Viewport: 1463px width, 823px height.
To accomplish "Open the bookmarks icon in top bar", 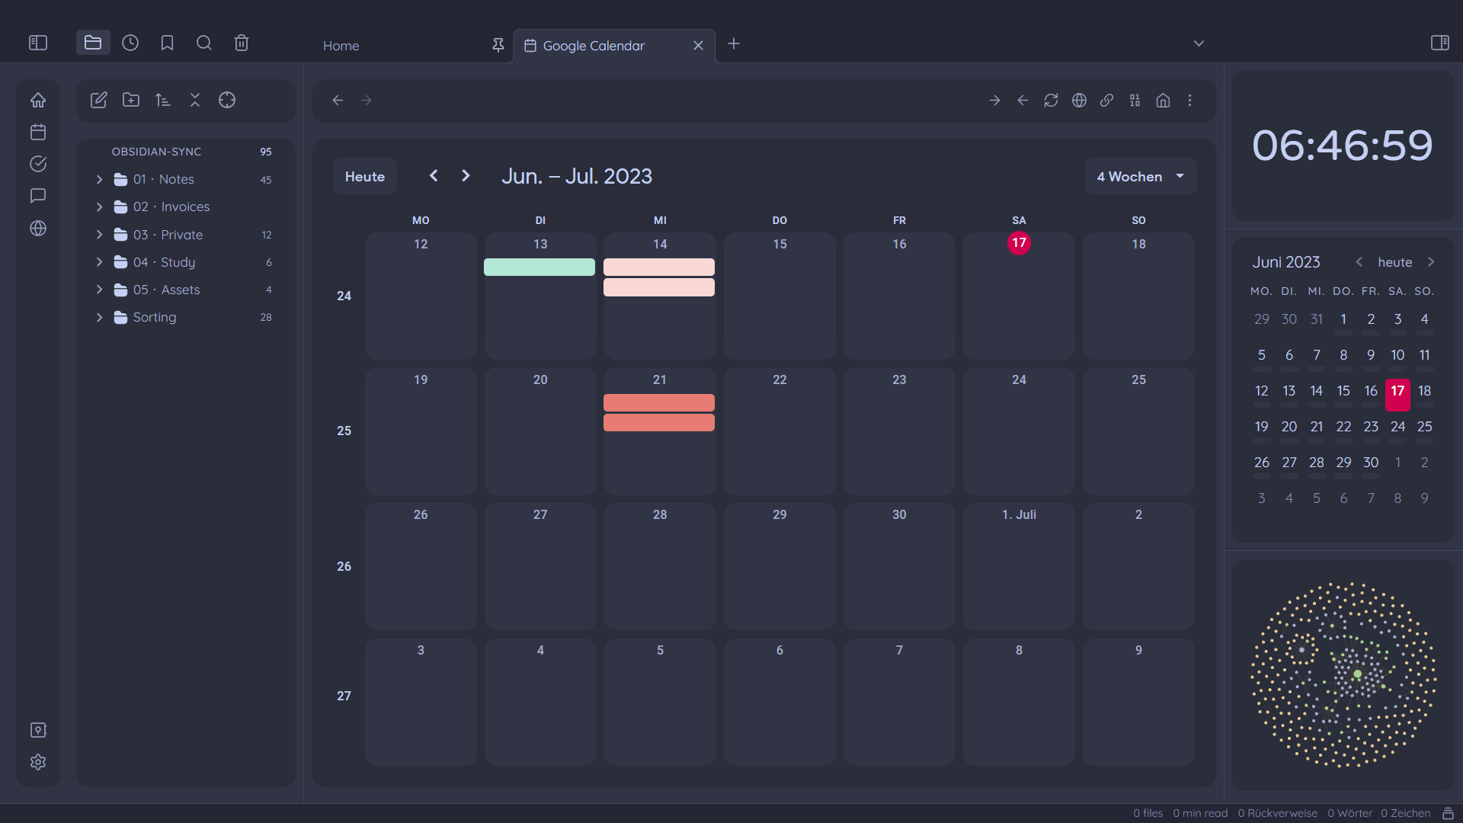I will click(167, 43).
